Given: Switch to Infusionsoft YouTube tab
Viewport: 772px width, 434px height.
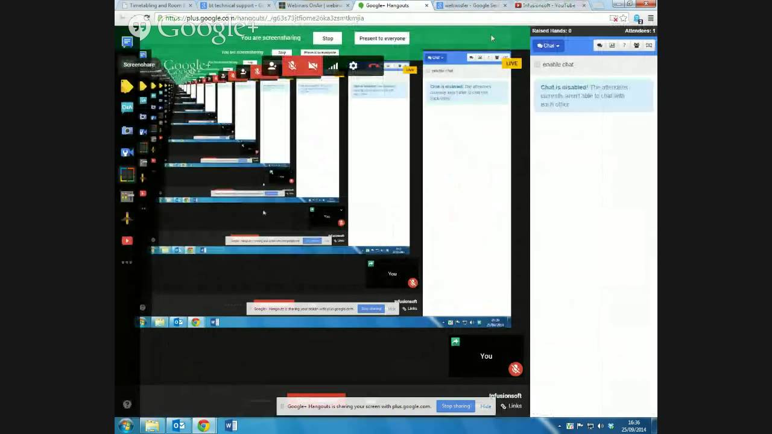Looking at the screenshot, I should (x=549, y=5).
